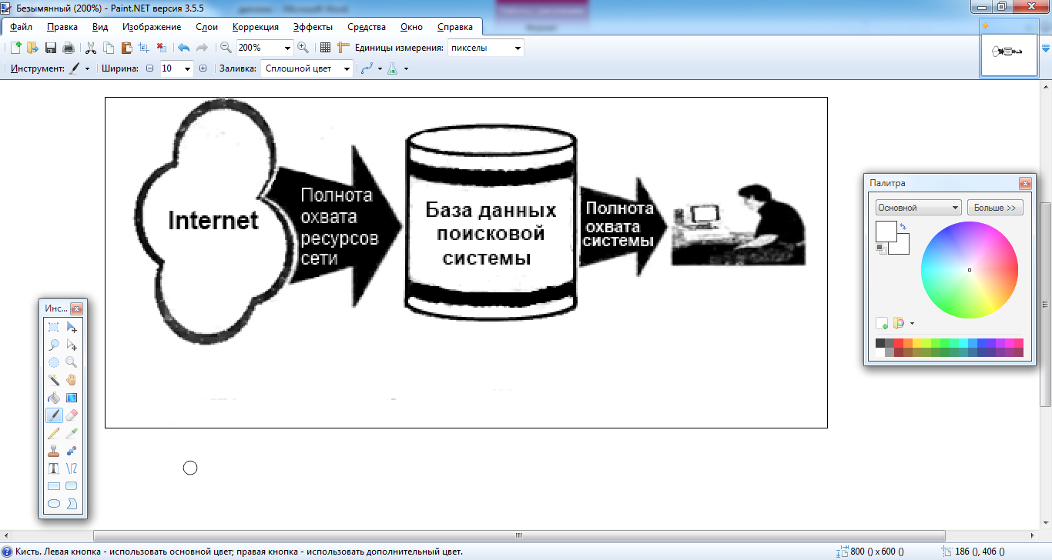Select the Magic Wand tool
The height and width of the screenshot is (560, 1052).
click(x=54, y=380)
